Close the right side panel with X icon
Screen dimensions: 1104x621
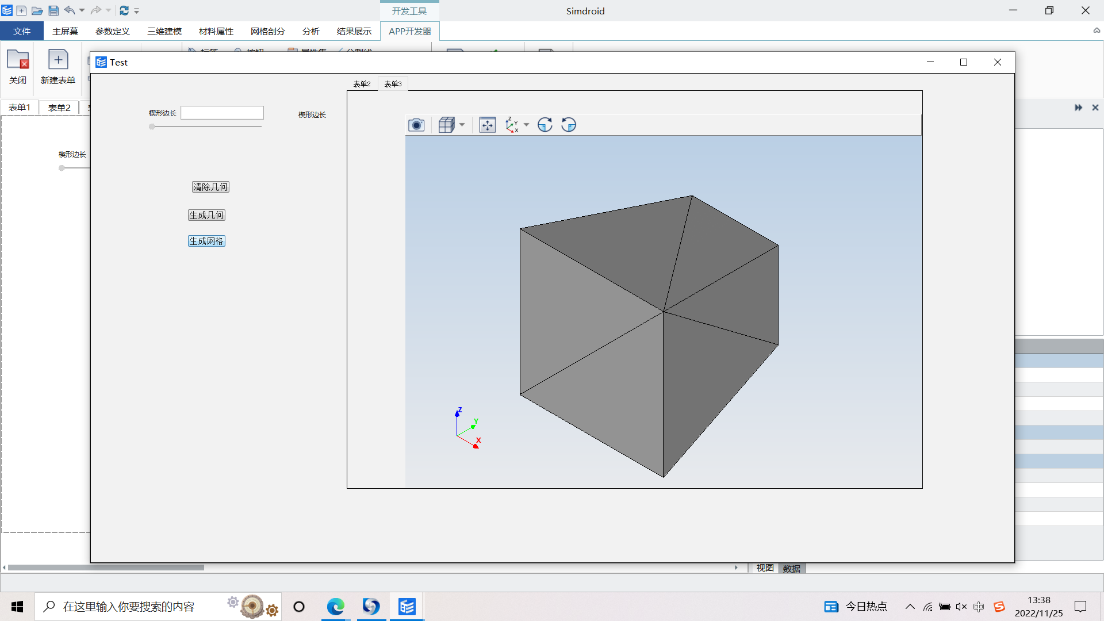(x=1095, y=108)
